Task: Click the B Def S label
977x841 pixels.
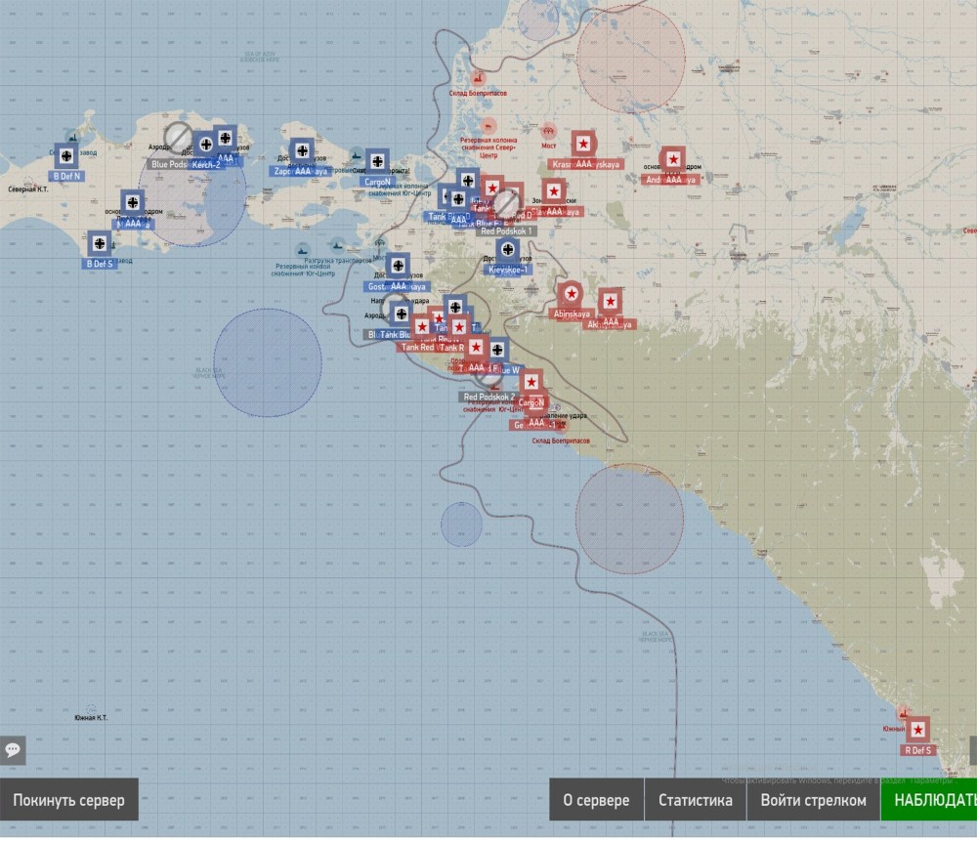Action: pos(100,264)
